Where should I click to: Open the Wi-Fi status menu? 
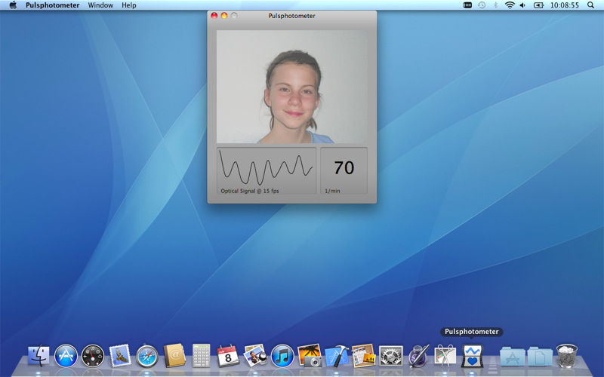pos(510,5)
